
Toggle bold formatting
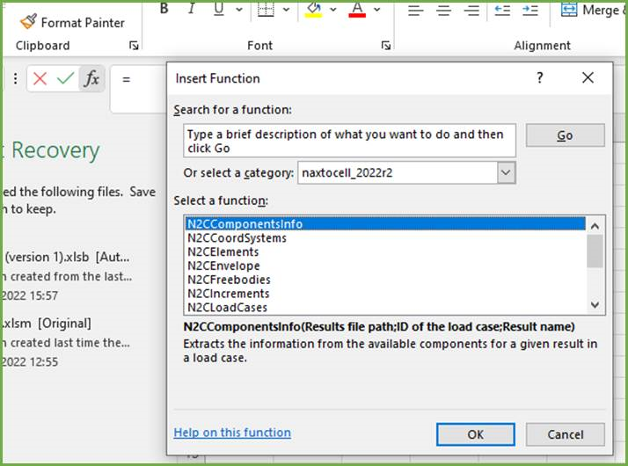[164, 10]
